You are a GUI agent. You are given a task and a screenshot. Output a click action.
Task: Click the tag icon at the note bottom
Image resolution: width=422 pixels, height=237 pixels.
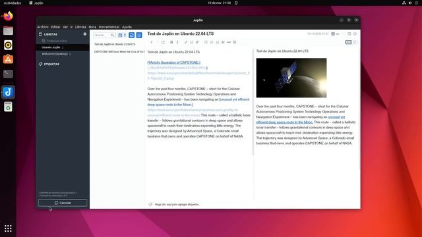(150, 205)
